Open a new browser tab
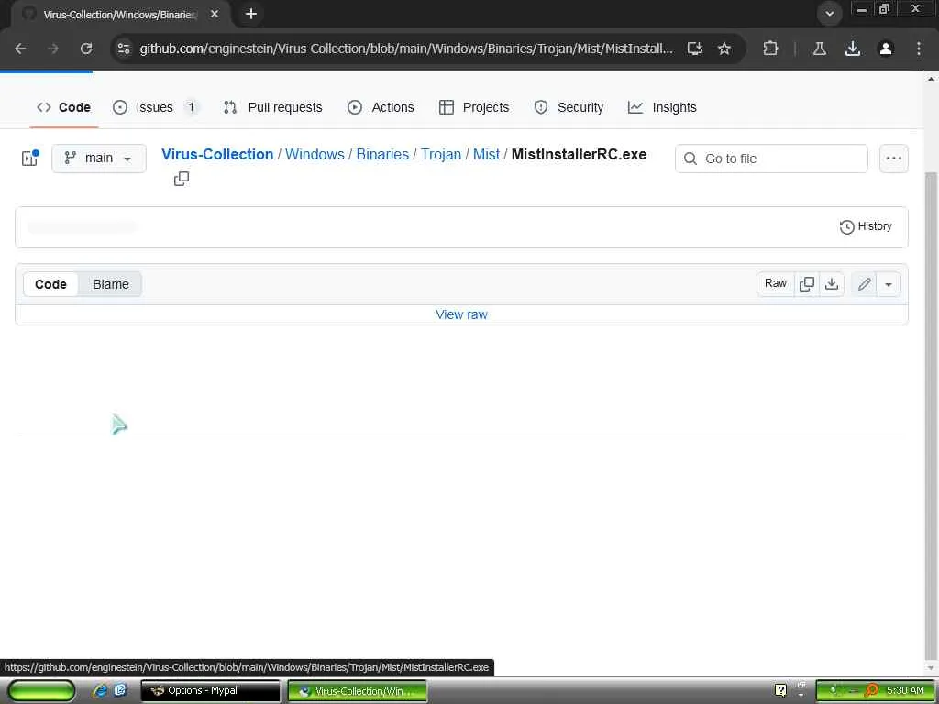The height and width of the screenshot is (704, 939). pos(251,14)
